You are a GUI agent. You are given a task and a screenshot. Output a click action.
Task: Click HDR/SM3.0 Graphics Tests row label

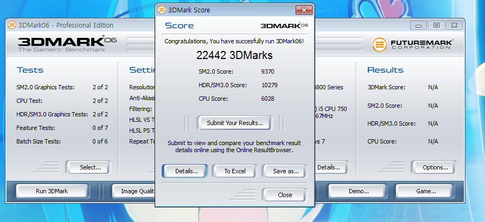[52, 114]
